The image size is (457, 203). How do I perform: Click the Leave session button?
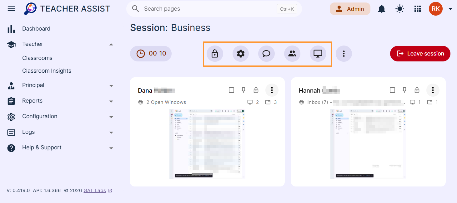point(420,54)
